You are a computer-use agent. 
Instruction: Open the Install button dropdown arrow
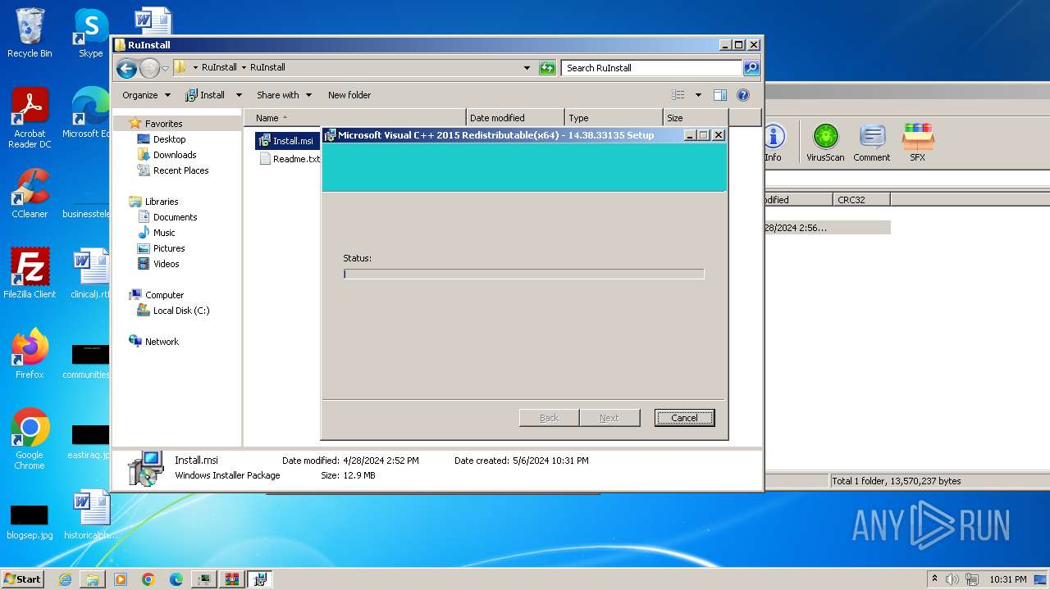coord(239,95)
